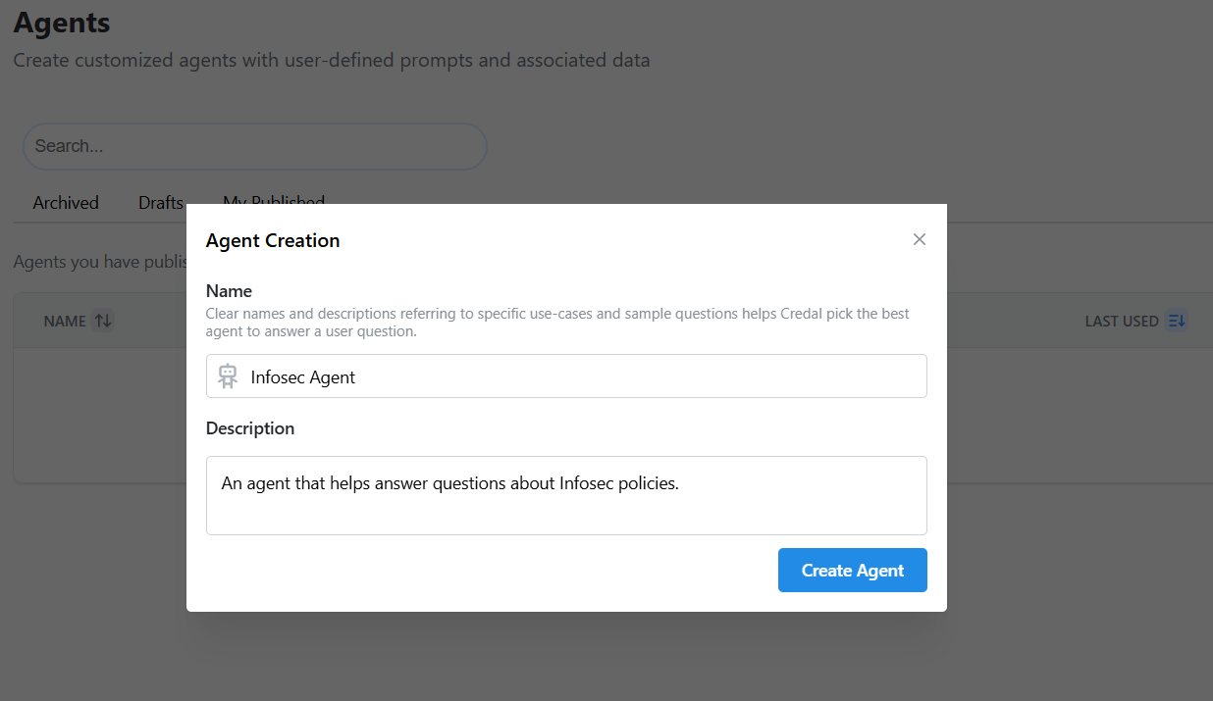Click the Description field label
Screen dimensions: 1213x701
click(250, 428)
